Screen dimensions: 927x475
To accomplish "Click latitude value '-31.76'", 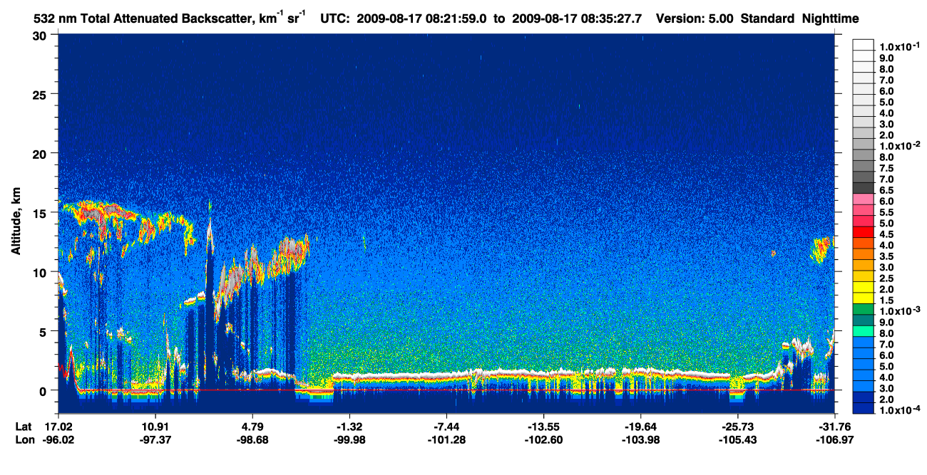I will (x=834, y=427).
